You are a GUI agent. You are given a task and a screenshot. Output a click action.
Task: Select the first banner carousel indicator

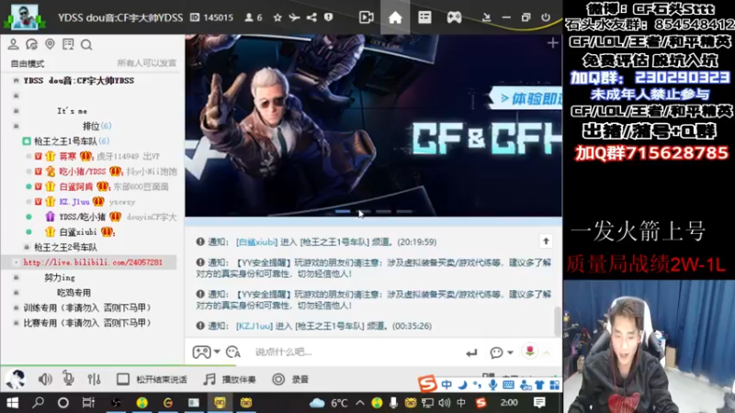tap(343, 212)
